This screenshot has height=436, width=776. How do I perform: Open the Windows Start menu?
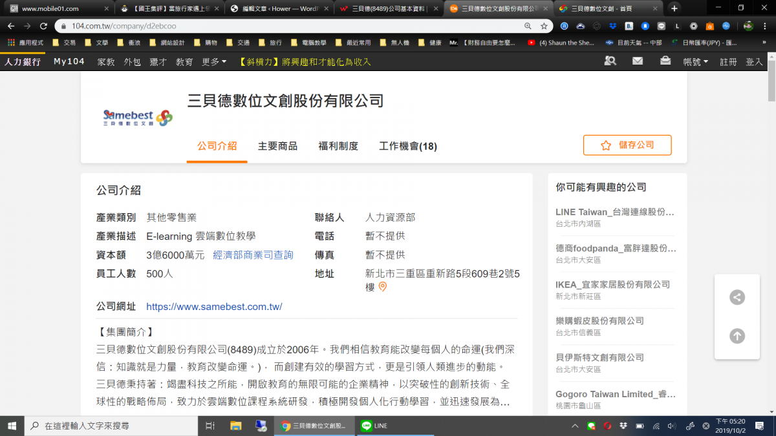12,426
